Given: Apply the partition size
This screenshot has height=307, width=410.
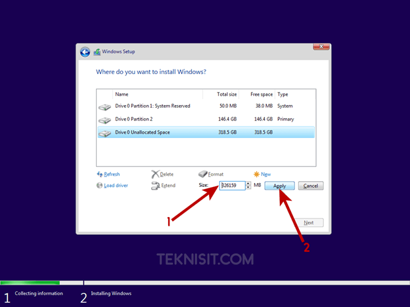Looking at the screenshot, I should click(x=279, y=186).
